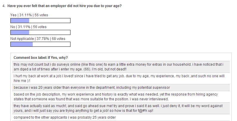Click the question 4 heading about age
The width and height of the screenshot is (237, 121).
click(65, 6)
